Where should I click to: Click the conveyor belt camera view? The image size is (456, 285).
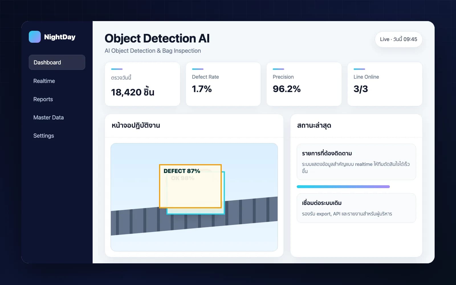click(x=194, y=197)
